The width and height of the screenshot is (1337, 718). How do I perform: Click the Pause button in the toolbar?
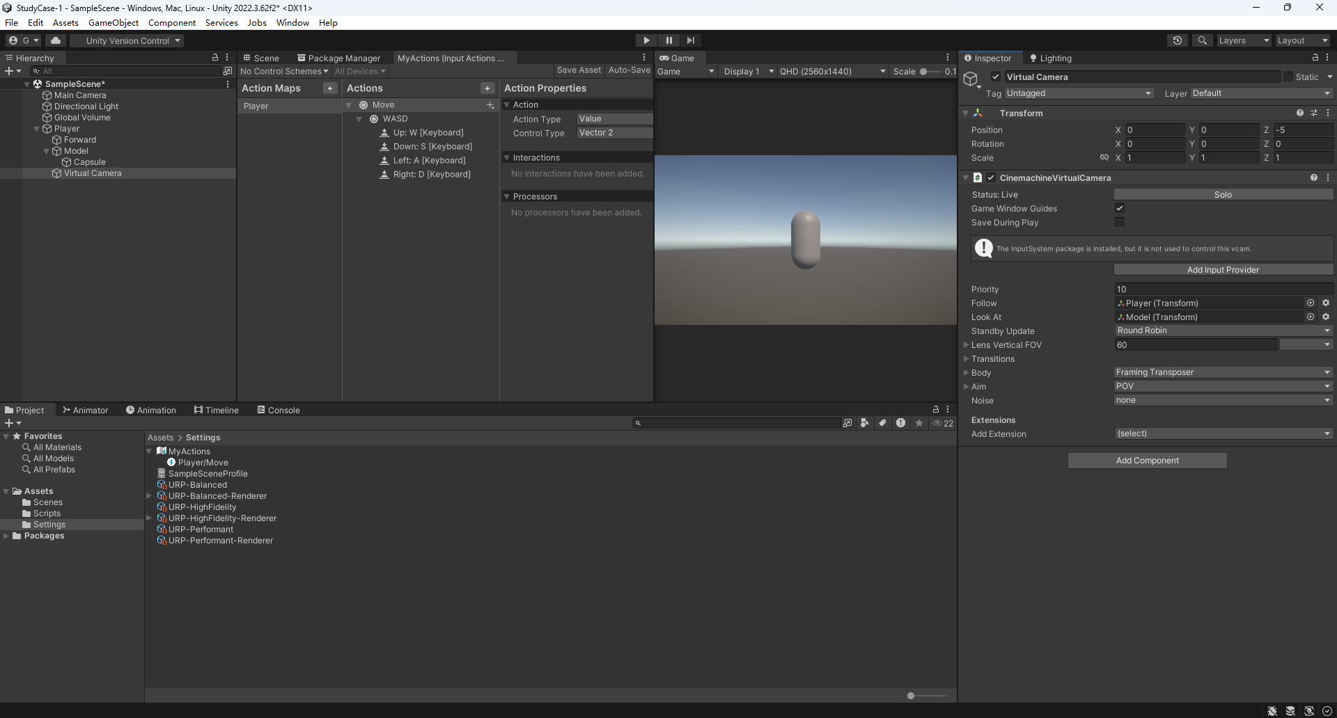click(668, 40)
